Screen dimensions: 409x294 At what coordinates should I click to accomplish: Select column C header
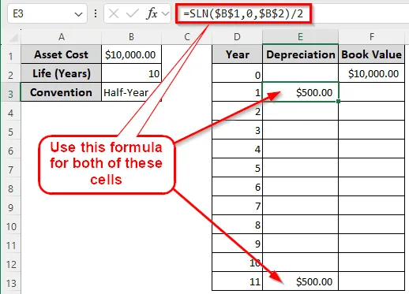coord(187,37)
